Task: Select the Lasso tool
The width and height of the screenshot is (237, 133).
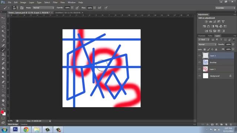Action: coord(3,27)
